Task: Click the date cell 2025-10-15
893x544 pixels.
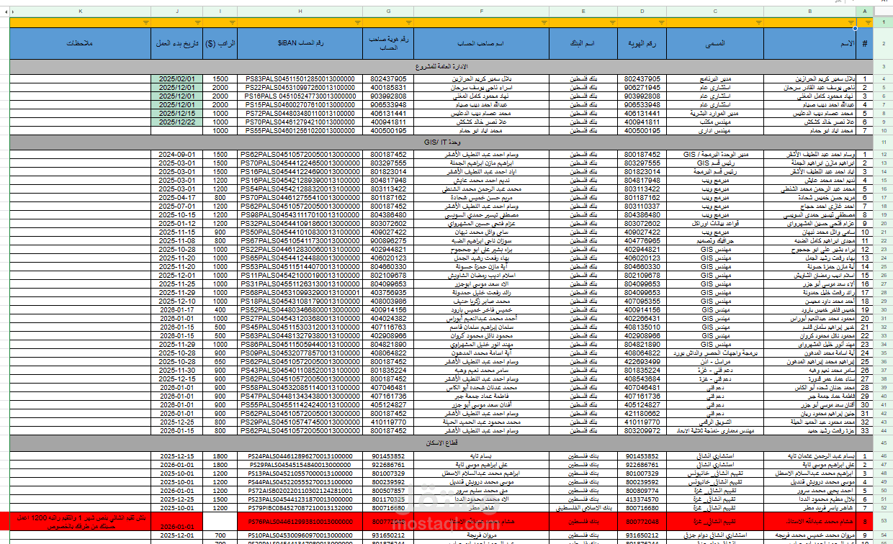Action: pos(177,215)
